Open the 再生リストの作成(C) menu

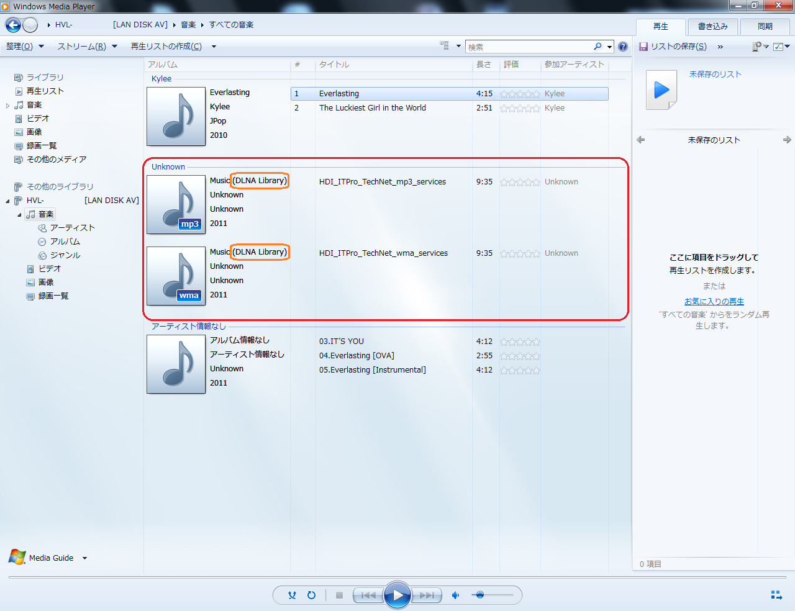(x=166, y=47)
